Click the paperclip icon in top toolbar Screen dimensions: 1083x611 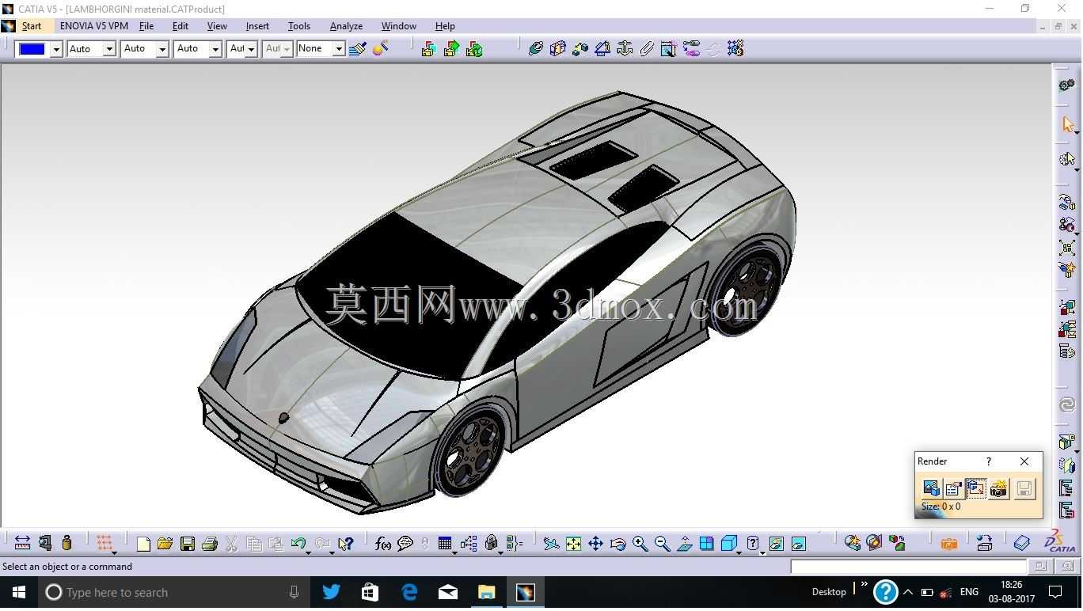point(647,49)
